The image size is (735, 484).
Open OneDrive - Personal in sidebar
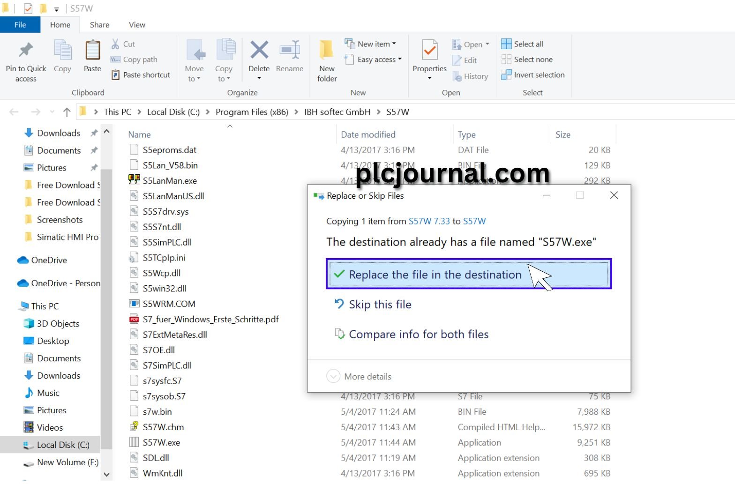click(59, 283)
